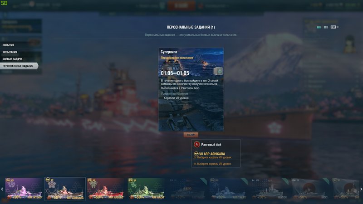Click the В бой button
Viewport: 363px width, 204px height.
click(191, 135)
